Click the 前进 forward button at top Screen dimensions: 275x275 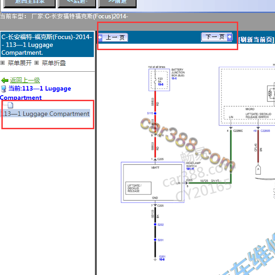pyautogui.click(x=117, y=4)
